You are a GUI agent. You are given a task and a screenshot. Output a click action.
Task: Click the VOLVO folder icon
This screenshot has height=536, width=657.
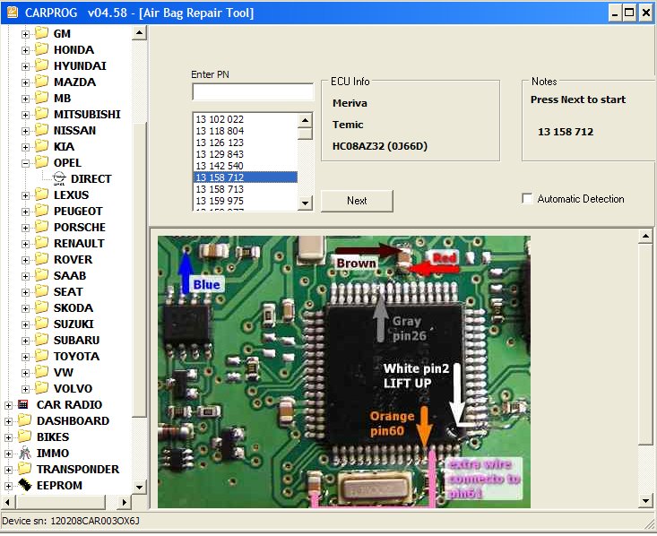coord(41,387)
